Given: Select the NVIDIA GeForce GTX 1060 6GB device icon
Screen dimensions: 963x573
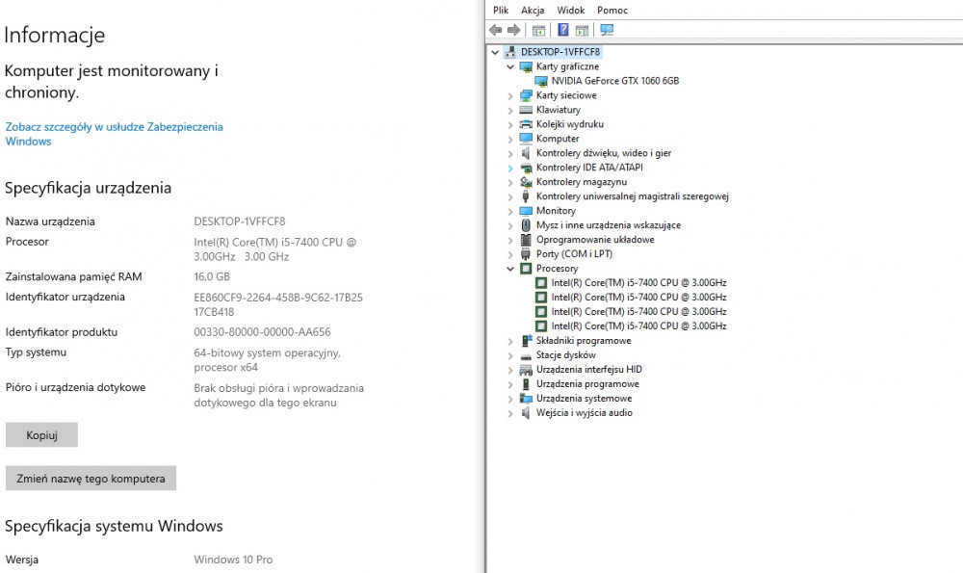Looking at the screenshot, I should 541,81.
